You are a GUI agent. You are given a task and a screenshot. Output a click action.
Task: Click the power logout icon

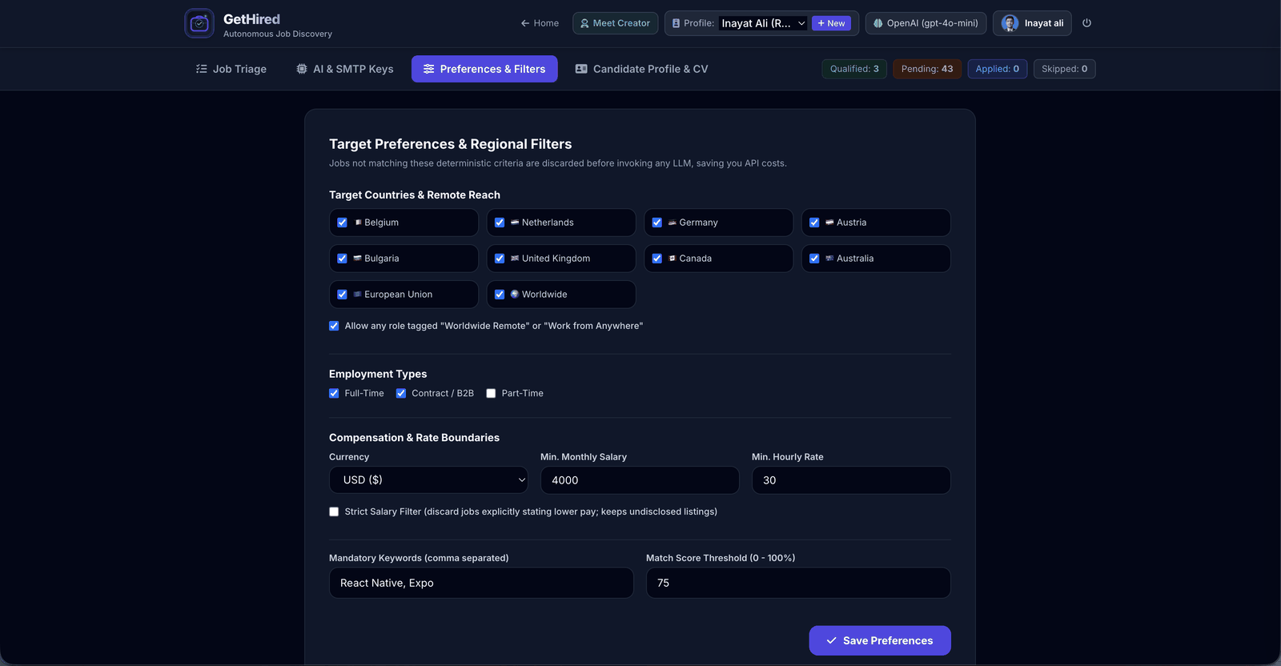1086,23
